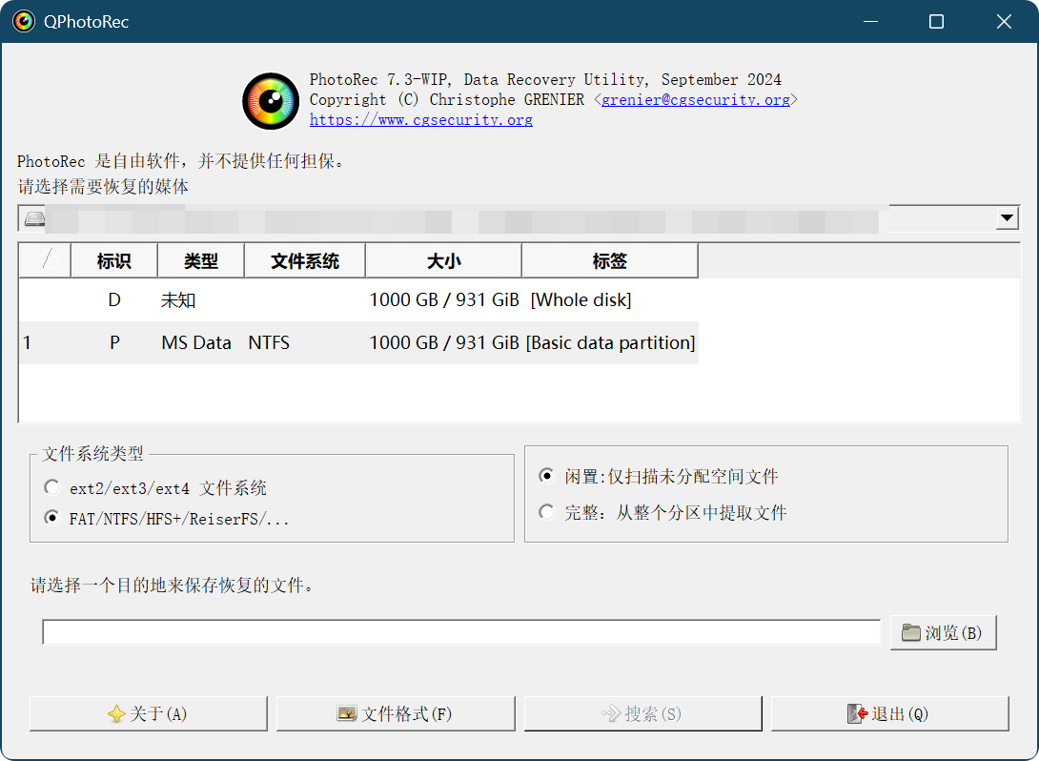1039x761 pixels.
Task: Click the MS Data type cell
Action: click(x=196, y=342)
